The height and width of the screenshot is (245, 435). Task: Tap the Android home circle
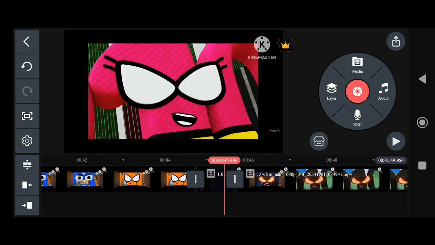422,122
